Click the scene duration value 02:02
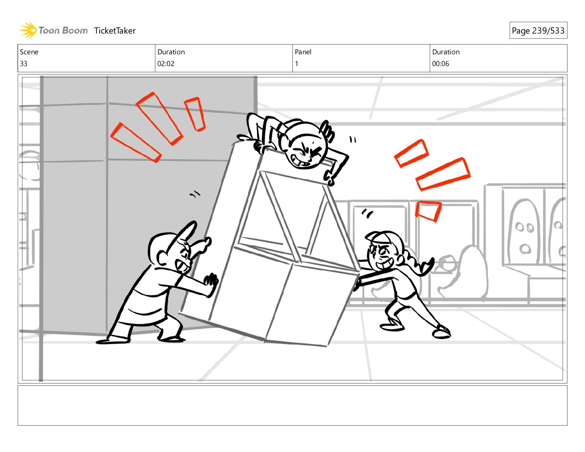This screenshot has height=452, width=585. click(166, 64)
